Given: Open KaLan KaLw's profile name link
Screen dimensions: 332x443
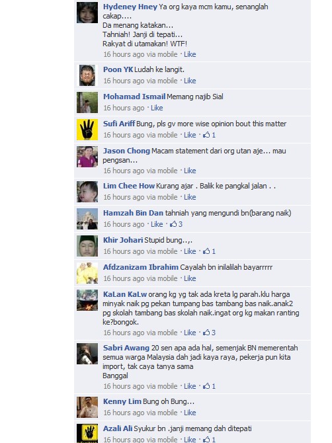Looking at the screenshot, I should [x=125, y=294].
